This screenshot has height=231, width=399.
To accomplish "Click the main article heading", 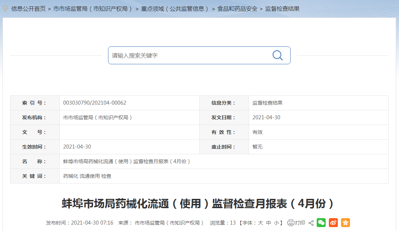I will pos(198,204).
